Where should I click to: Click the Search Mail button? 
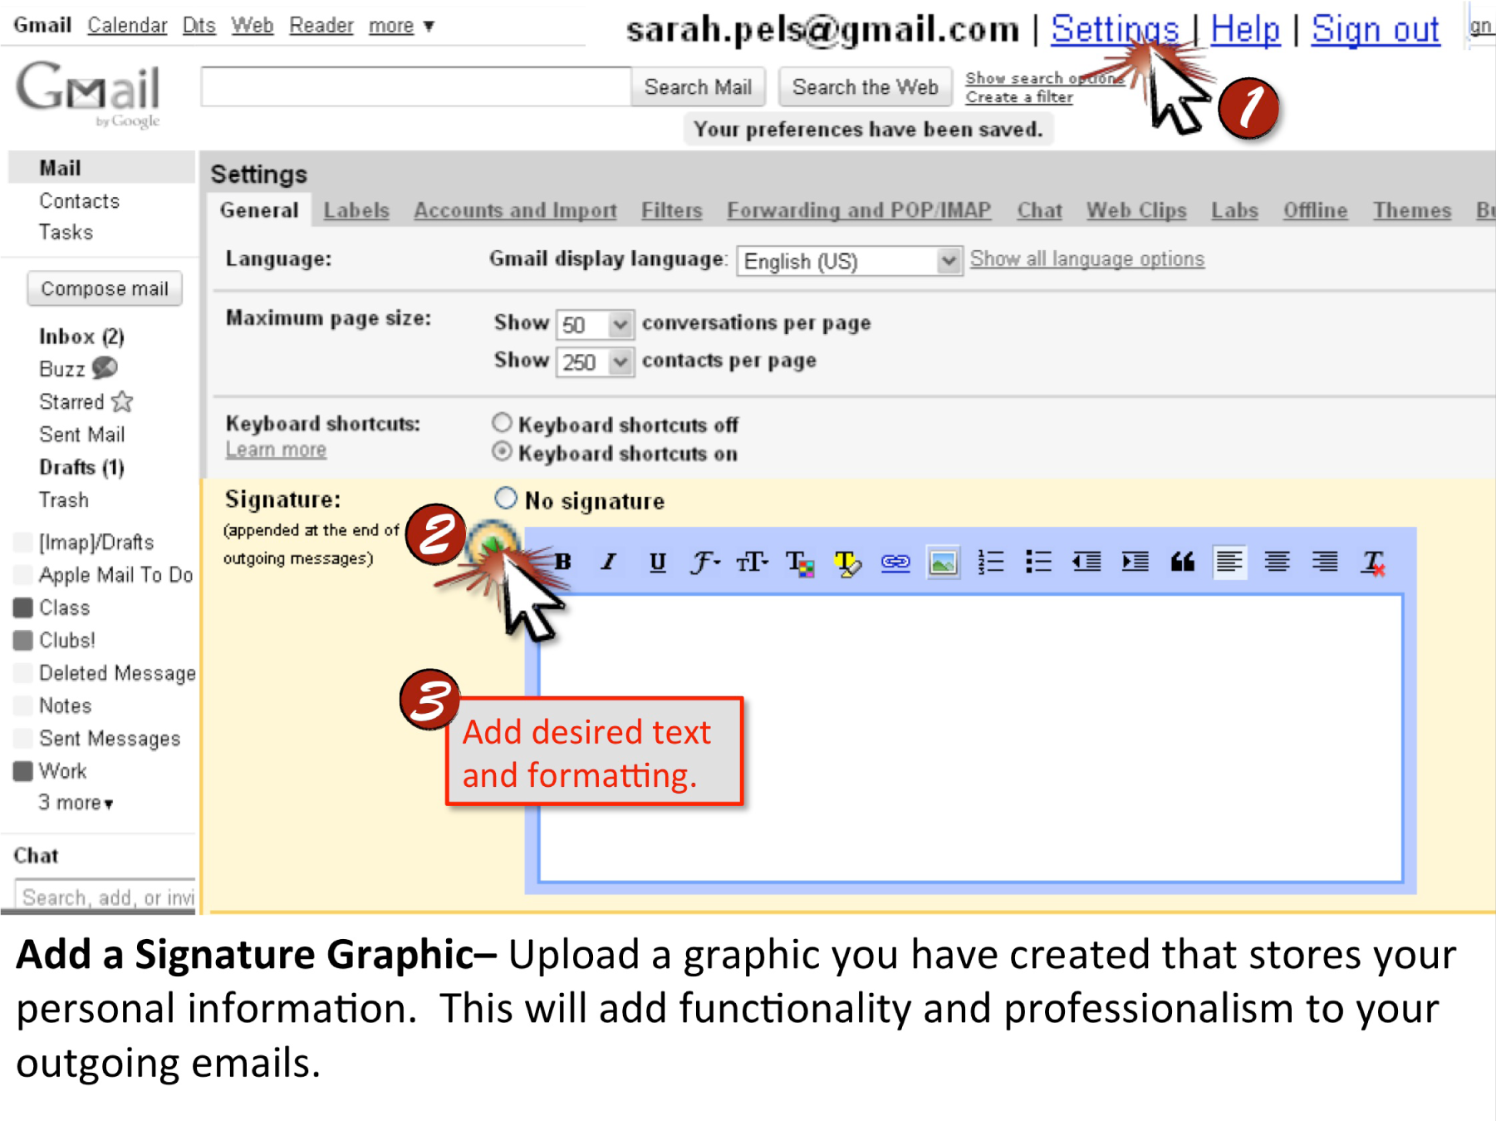click(x=698, y=87)
